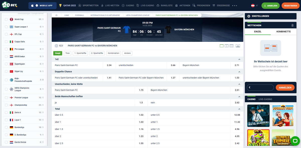Image resolution: width=301 pixels, height=148 pixels.
Task: Open the Journey Flirt game thumbnail
Action: click(x=283, y=116)
